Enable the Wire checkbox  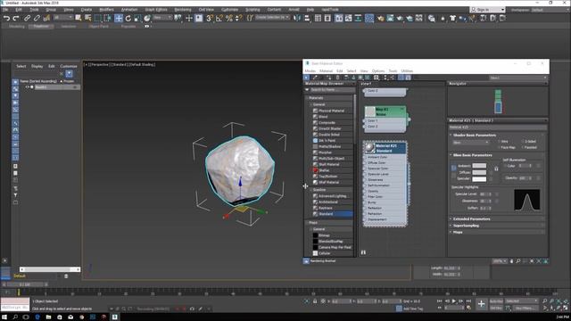[x=500, y=142]
